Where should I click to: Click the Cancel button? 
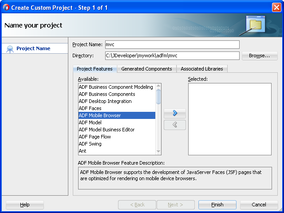[x=259, y=205]
